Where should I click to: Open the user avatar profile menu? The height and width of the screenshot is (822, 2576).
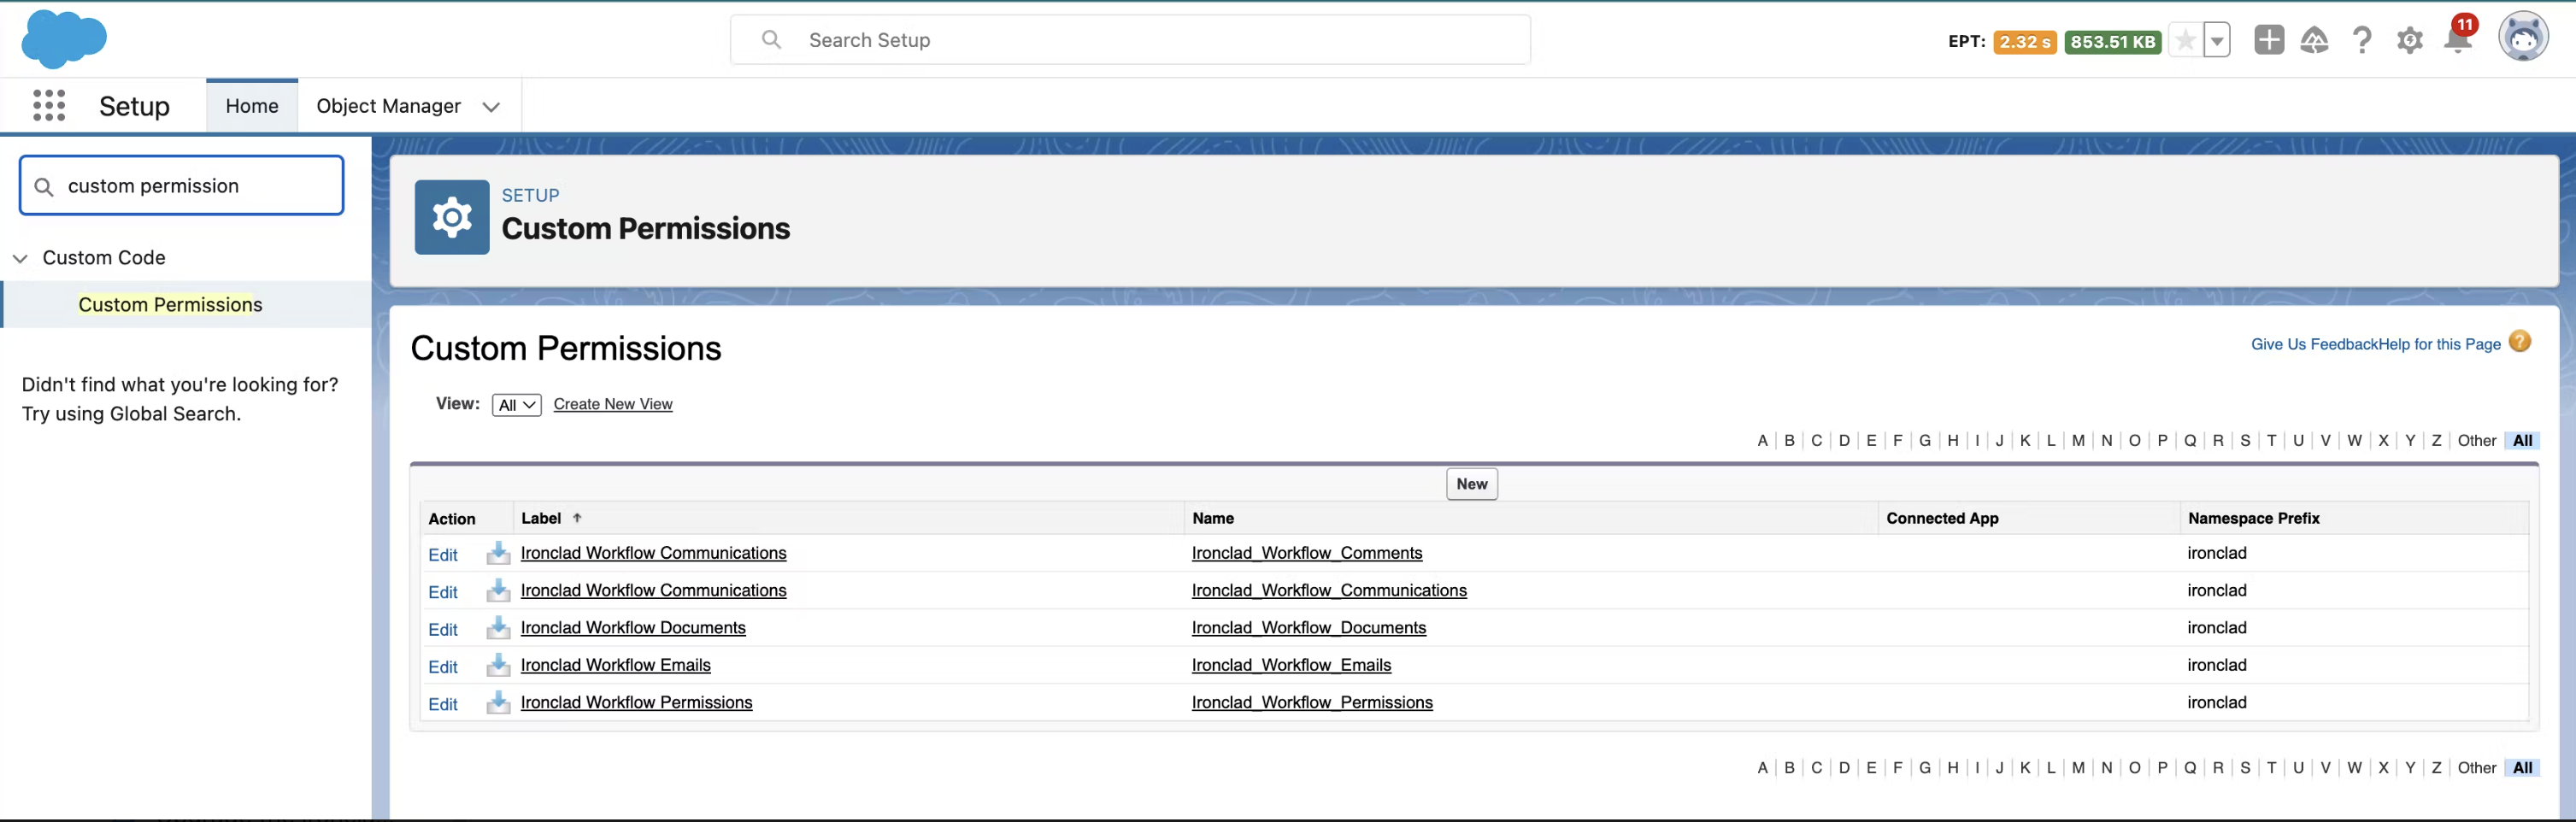pyautogui.click(x=2523, y=38)
